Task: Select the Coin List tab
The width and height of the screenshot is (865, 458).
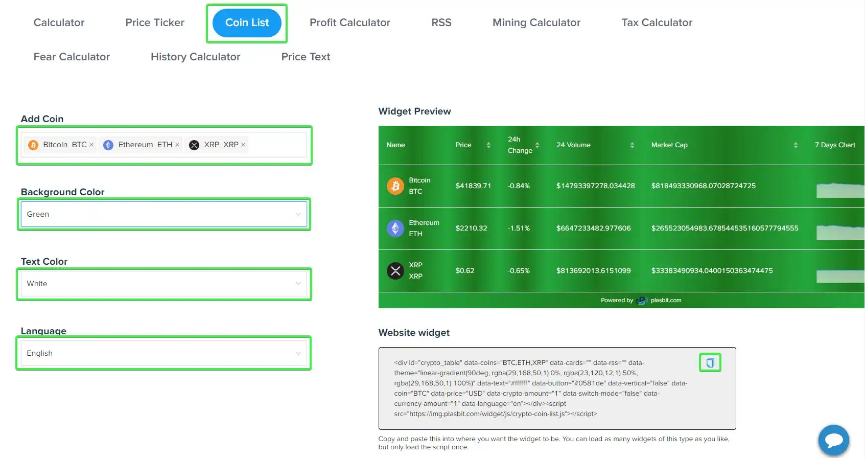Action: (247, 22)
